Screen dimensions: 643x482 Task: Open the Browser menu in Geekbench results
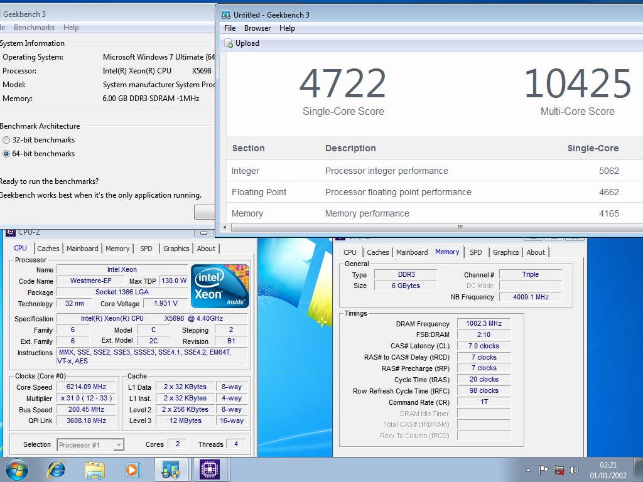click(x=257, y=28)
